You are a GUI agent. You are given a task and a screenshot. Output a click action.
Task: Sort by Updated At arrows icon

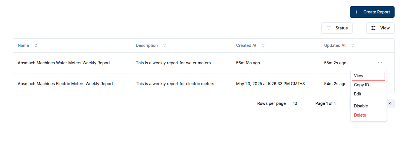click(x=353, y=45)
